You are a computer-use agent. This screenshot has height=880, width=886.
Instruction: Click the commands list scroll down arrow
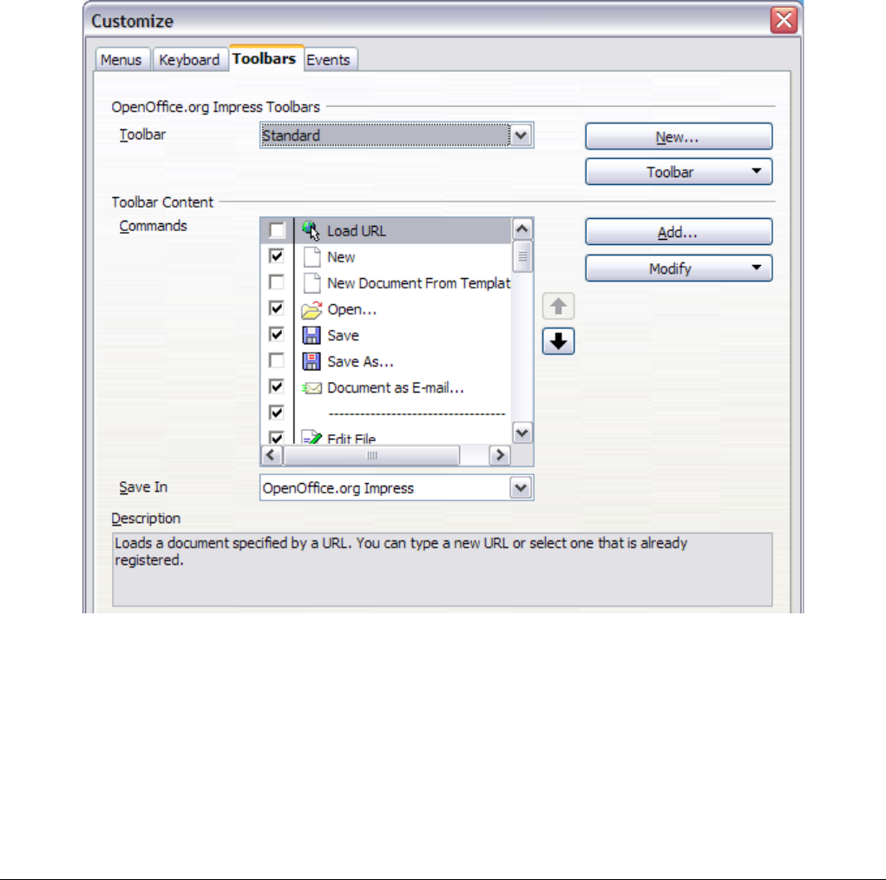coord(522,433)
